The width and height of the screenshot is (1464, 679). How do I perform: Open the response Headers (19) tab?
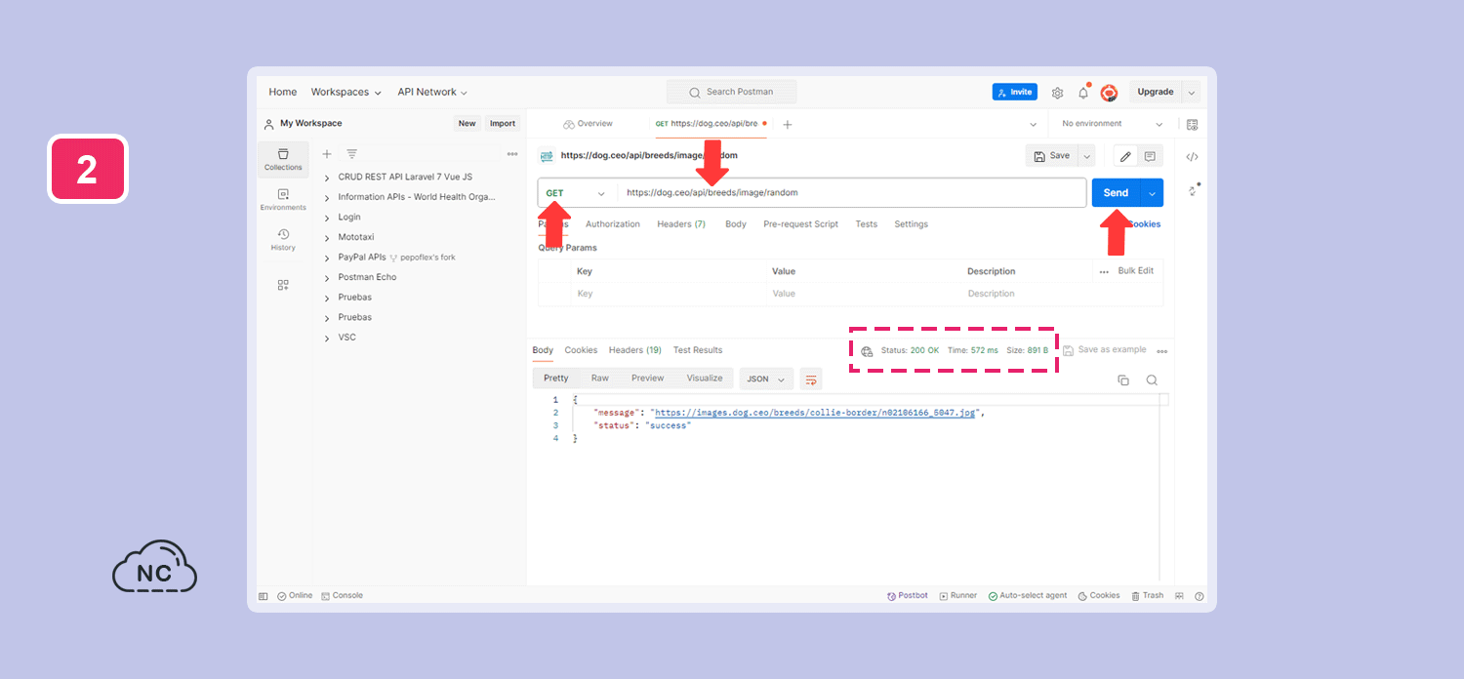coord(635,350)
